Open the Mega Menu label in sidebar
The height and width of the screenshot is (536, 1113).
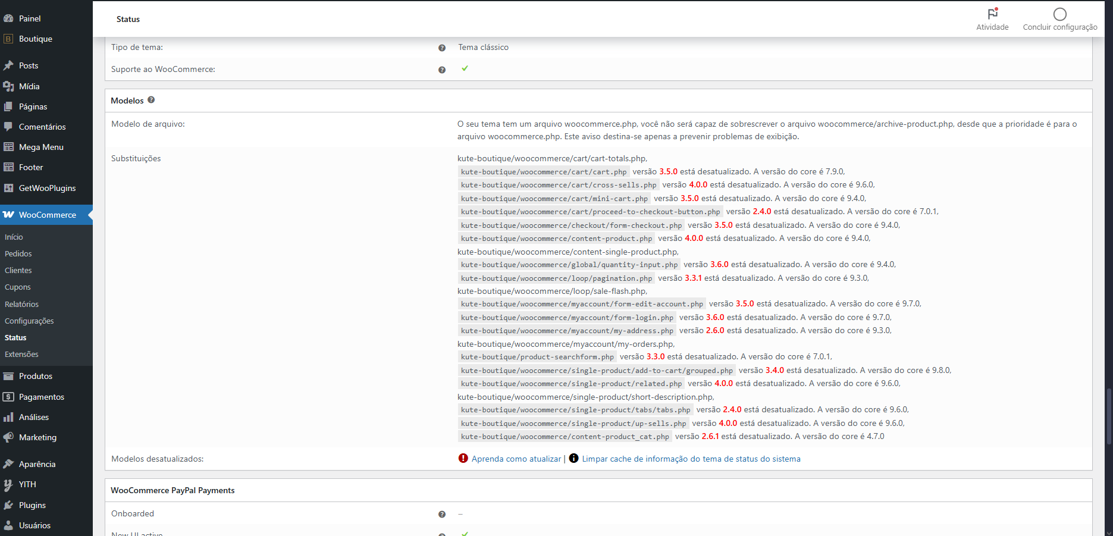[x=41, y=147]
